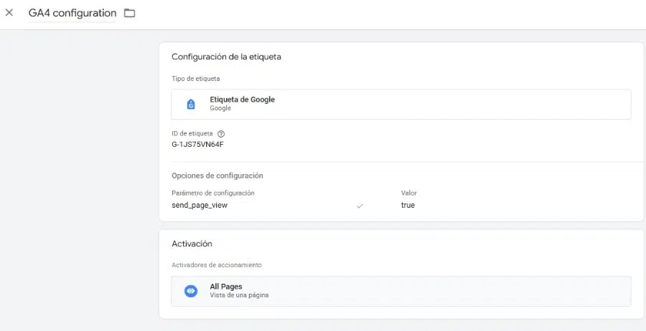
Task: Click the Valor column header
Action: coord(409,193)
